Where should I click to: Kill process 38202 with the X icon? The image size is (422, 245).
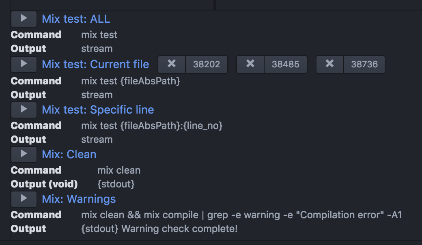(x=172, y=64)
